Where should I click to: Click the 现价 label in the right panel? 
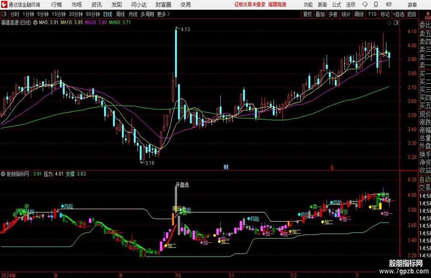pos(425,114)
